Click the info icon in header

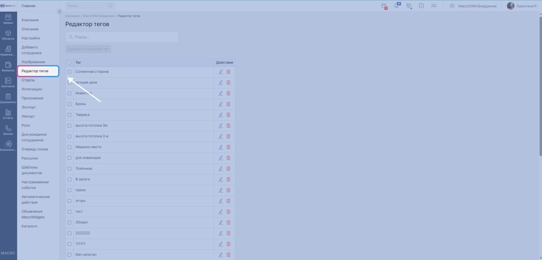421,6
